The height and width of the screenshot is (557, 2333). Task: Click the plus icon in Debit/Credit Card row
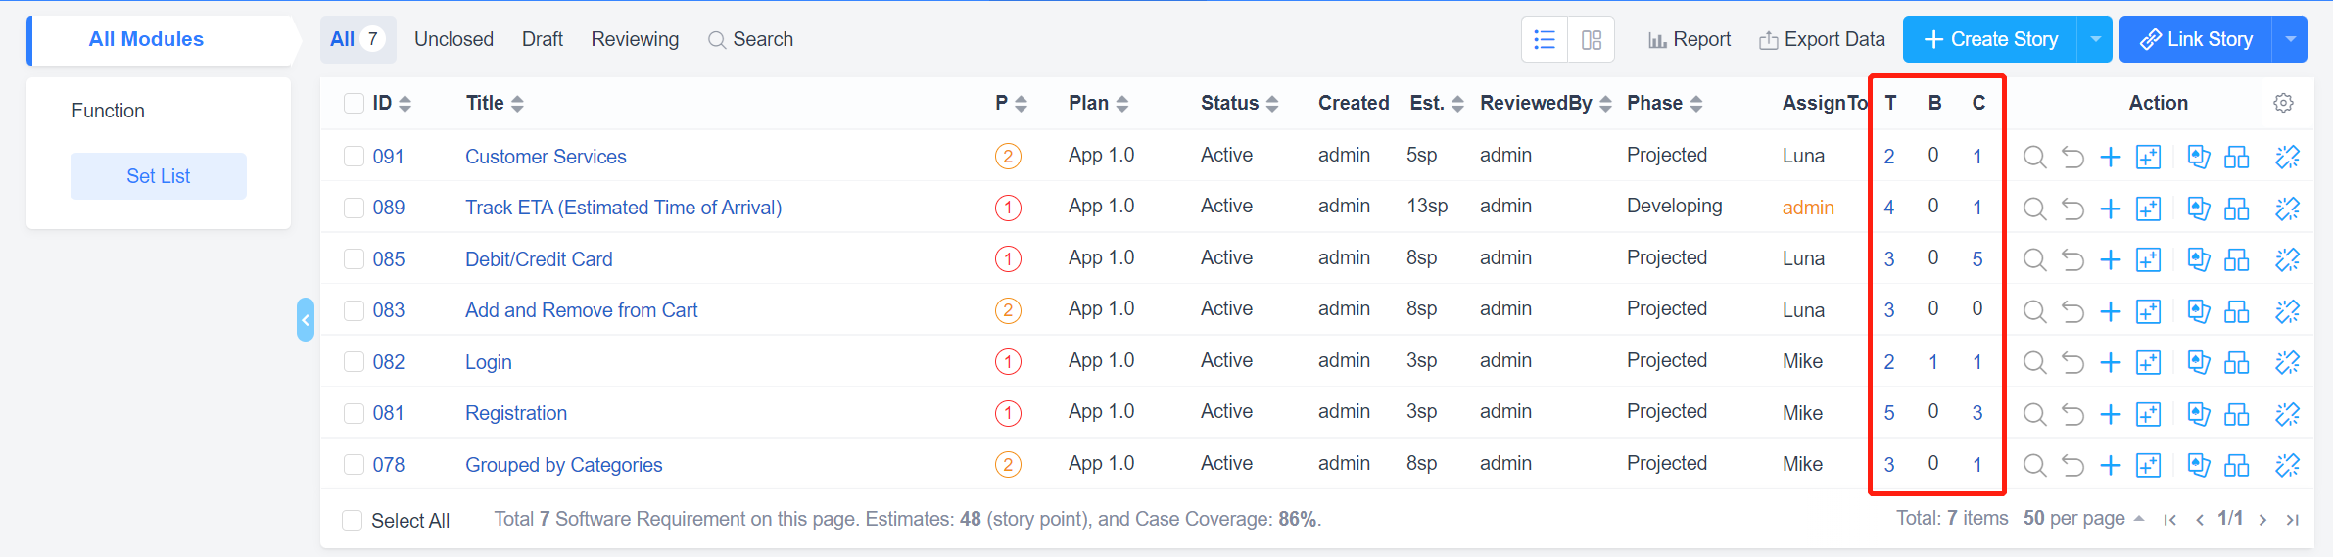pos(2111,259)
